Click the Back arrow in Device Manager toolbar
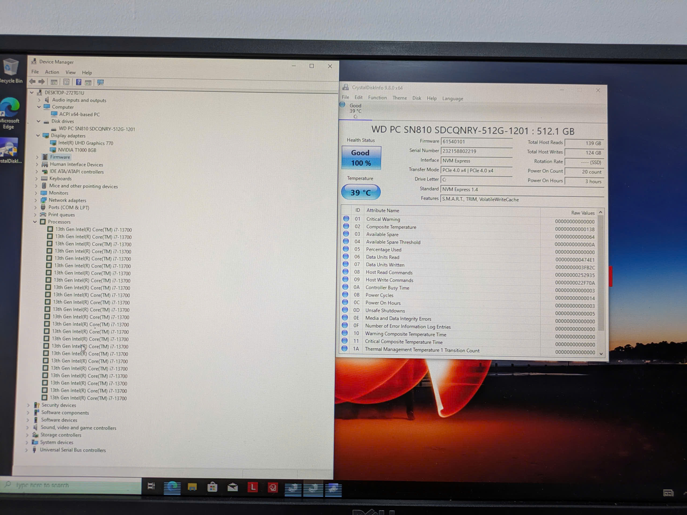 (32, 81)
